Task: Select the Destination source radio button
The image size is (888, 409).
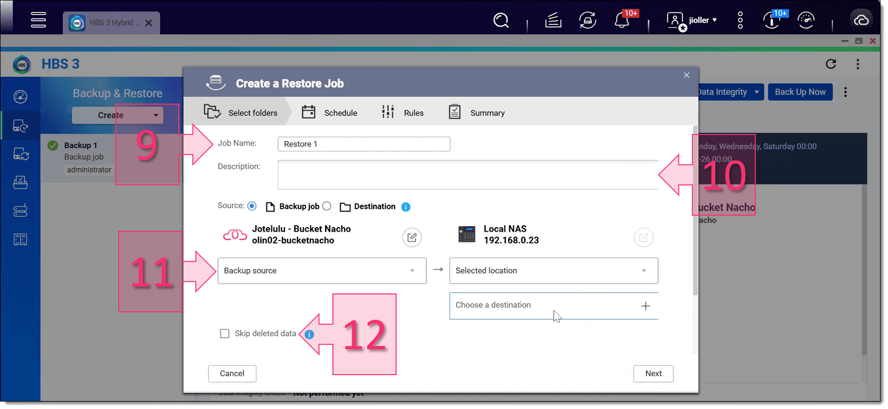Action: pos(327,206)
